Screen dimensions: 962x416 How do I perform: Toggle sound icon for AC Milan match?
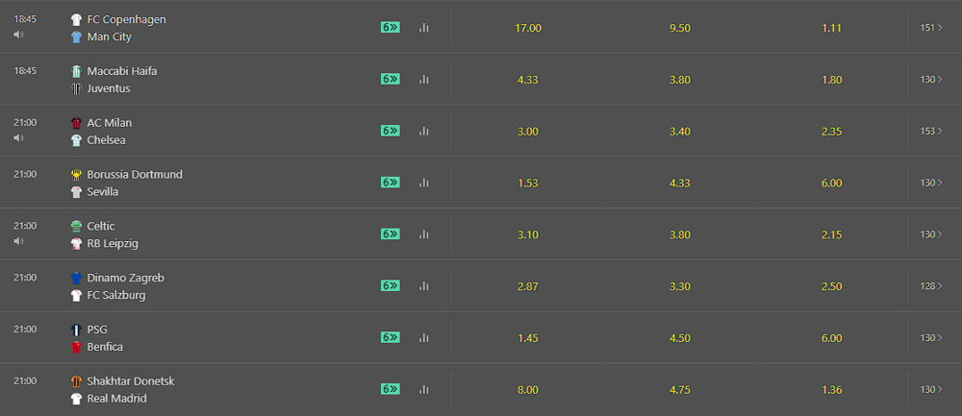point(18,137)
